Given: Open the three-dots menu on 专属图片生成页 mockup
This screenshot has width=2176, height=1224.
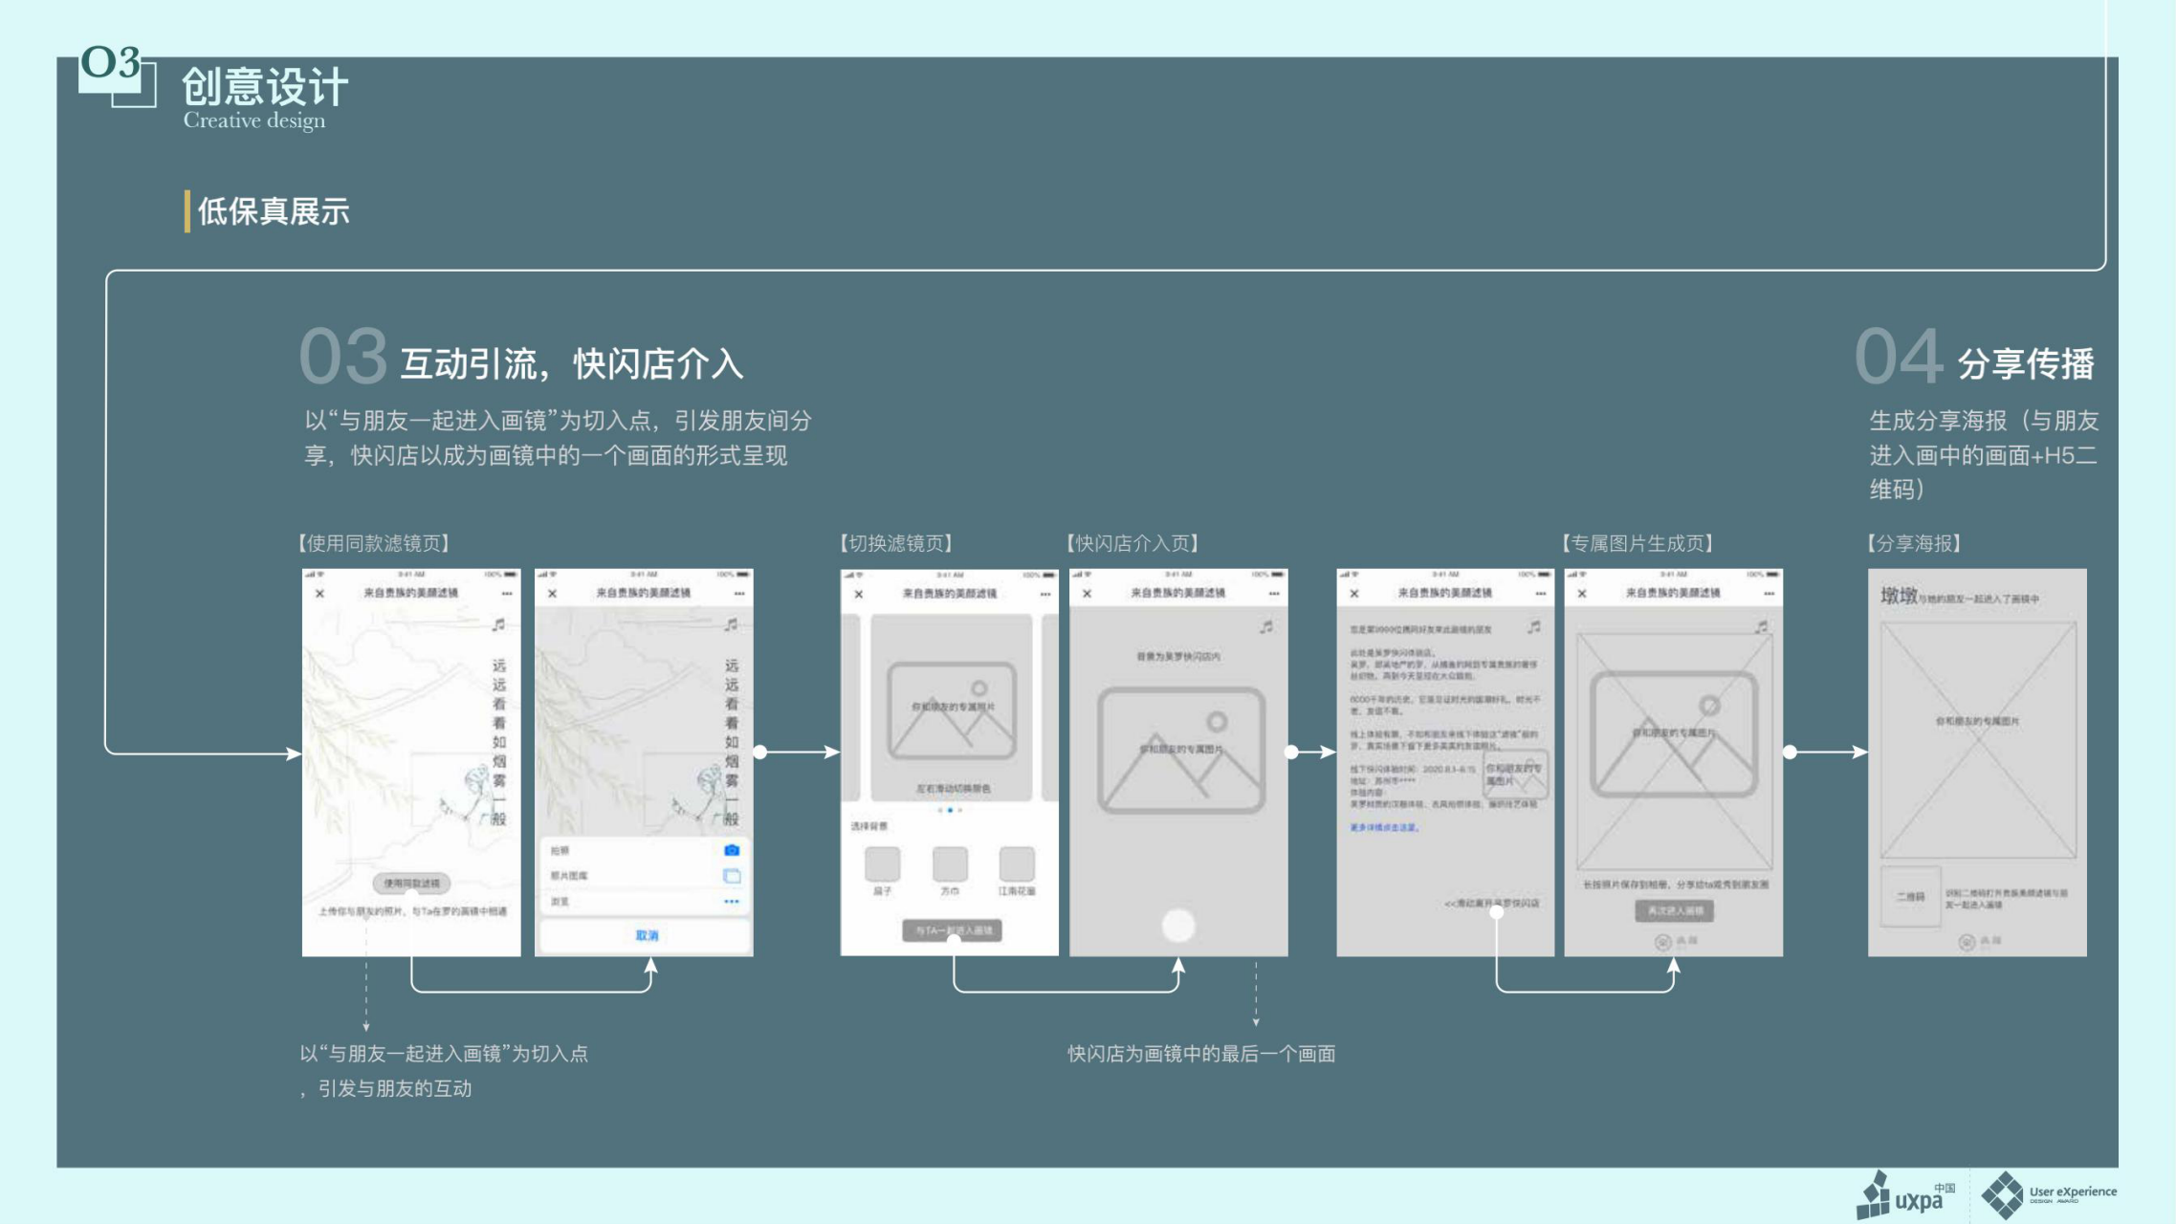Looking at the screenshot, I should (1769, 594).
